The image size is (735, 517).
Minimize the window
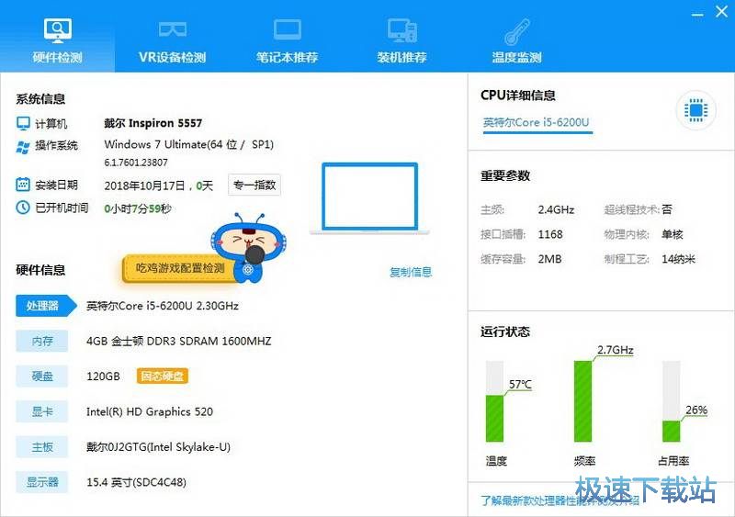(x=697, y=14)
